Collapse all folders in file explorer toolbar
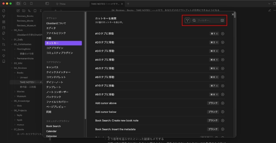Image resolution: width=276 pixels, height=143 pixels. coord(41,11)
